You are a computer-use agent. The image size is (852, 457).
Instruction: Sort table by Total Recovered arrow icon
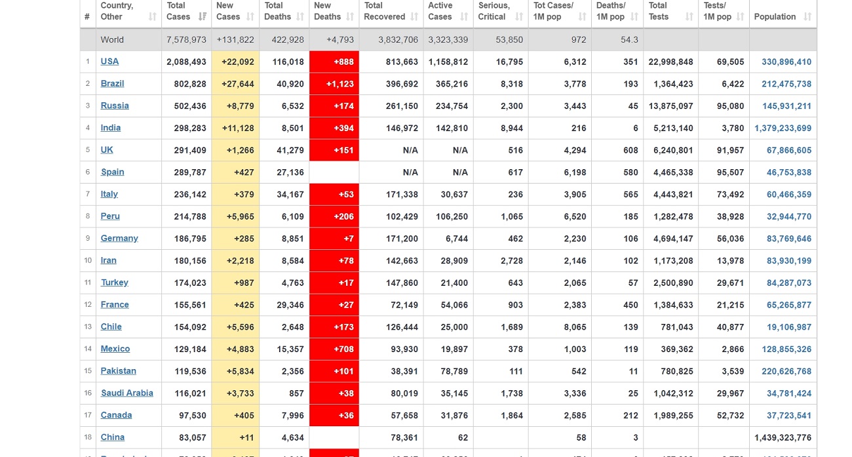click(x=415, y=17)
